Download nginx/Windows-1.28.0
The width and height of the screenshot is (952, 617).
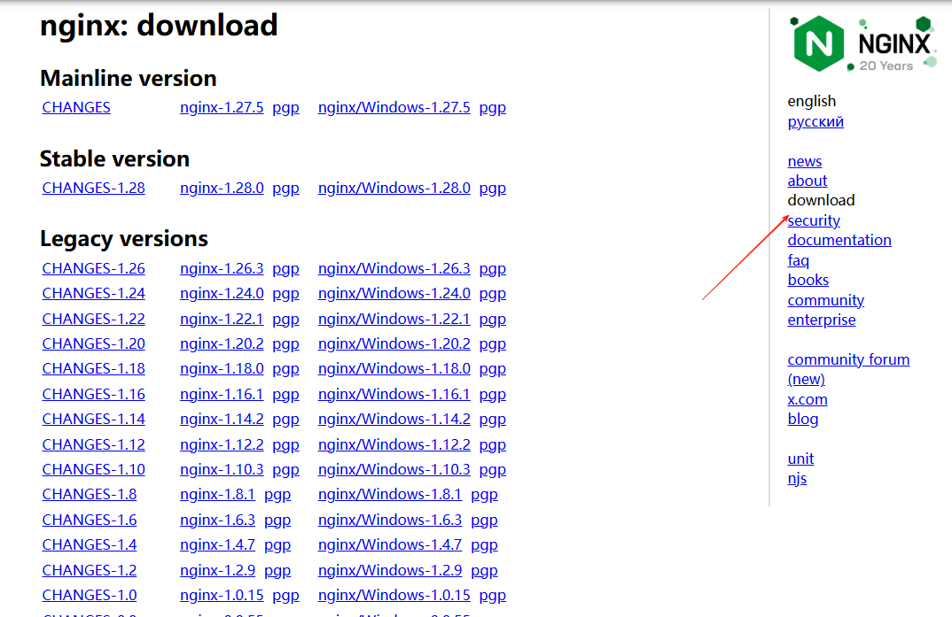(394, 188)
